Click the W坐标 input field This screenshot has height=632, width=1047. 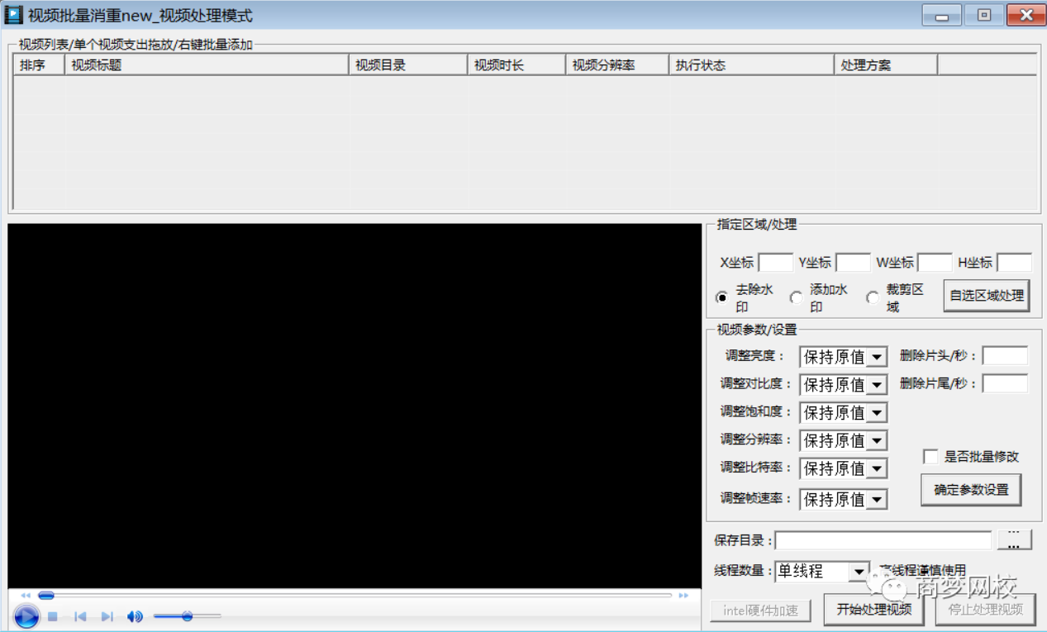point(935,263)
